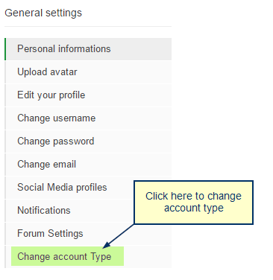Click the highlighted Change account Type link
Screen dimensions: 273x280
pos(67,256)
